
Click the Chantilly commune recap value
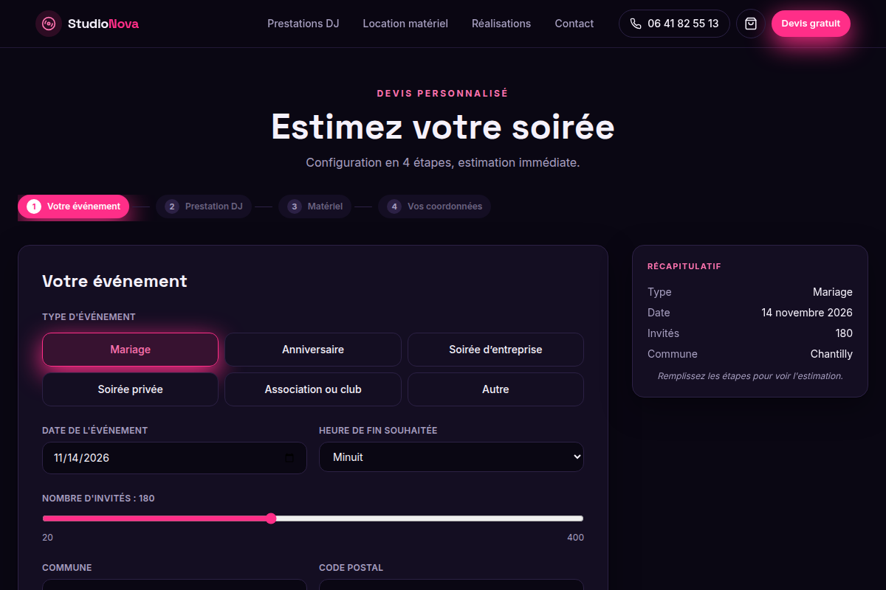pos(831,354)
